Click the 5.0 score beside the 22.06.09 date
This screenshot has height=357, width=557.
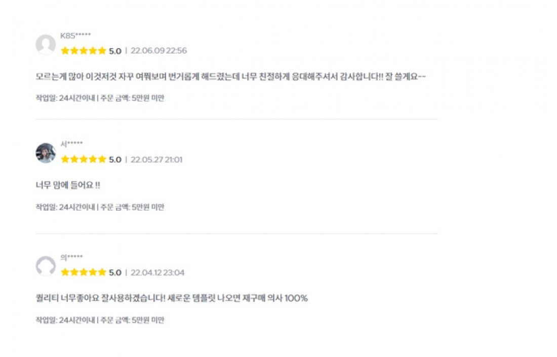(115, 51)
